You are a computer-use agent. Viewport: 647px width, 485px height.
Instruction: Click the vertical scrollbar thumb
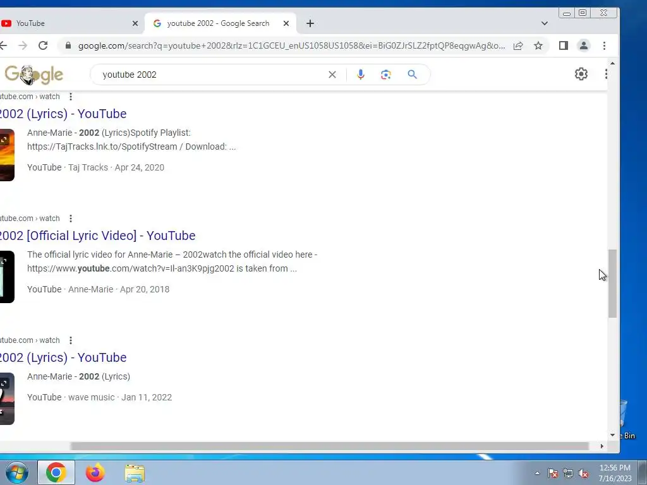(x=612, y=284)
